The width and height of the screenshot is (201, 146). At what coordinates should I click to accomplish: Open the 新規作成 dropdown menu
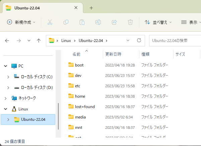pyautogui.click(x=21, y=22)
